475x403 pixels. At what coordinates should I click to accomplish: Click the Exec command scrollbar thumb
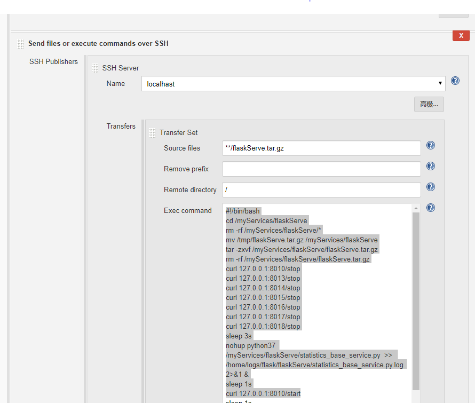416,302
